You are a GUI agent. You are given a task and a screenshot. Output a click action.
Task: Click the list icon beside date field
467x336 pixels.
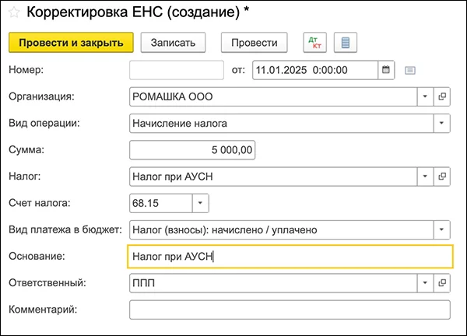pyautogui.click(x=410, y=70)
